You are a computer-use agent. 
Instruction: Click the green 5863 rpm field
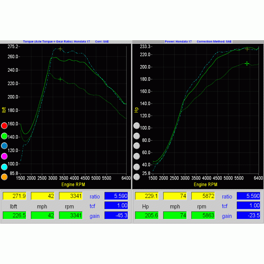[x=203, y=216]
